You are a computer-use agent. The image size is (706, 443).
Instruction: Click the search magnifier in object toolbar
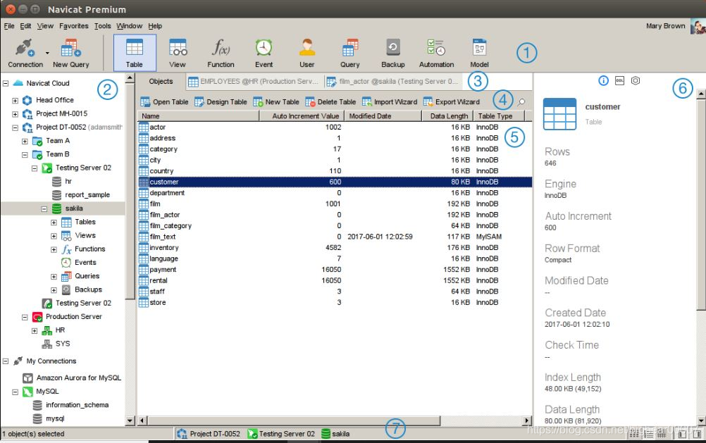pyautogui.click(x=521, y=102)
